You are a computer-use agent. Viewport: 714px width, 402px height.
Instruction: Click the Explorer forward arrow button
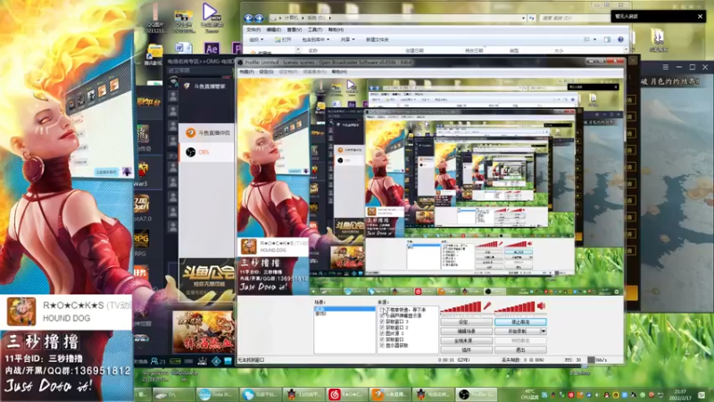point(259,18)
